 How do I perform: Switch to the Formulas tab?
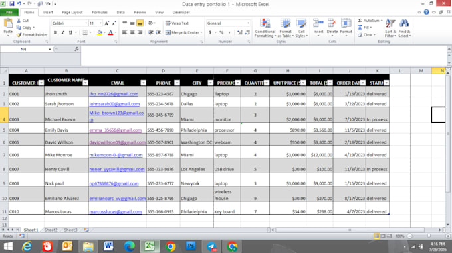[x=100, y=12]
